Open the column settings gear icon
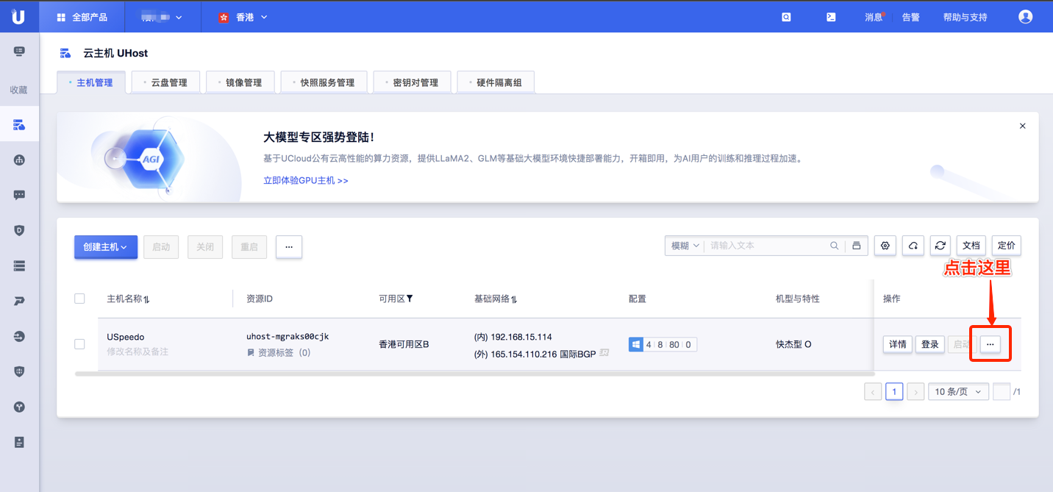The height and width of the screenshot is (492, 1053). click(885, 246)
